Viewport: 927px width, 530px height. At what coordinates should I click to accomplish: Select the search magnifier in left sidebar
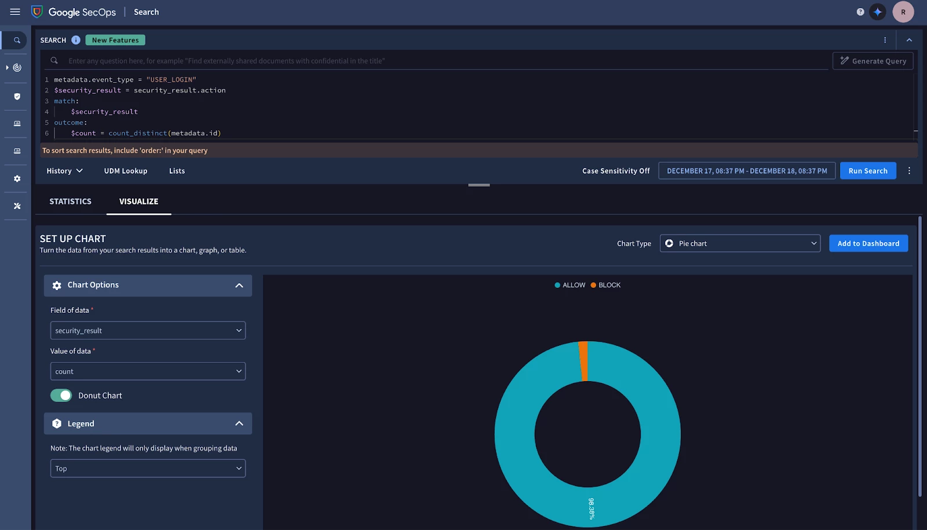(17, 41)
